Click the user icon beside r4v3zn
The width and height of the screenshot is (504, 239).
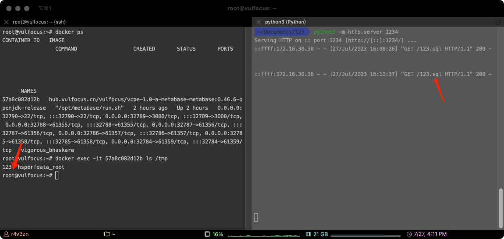click(6, 234)
